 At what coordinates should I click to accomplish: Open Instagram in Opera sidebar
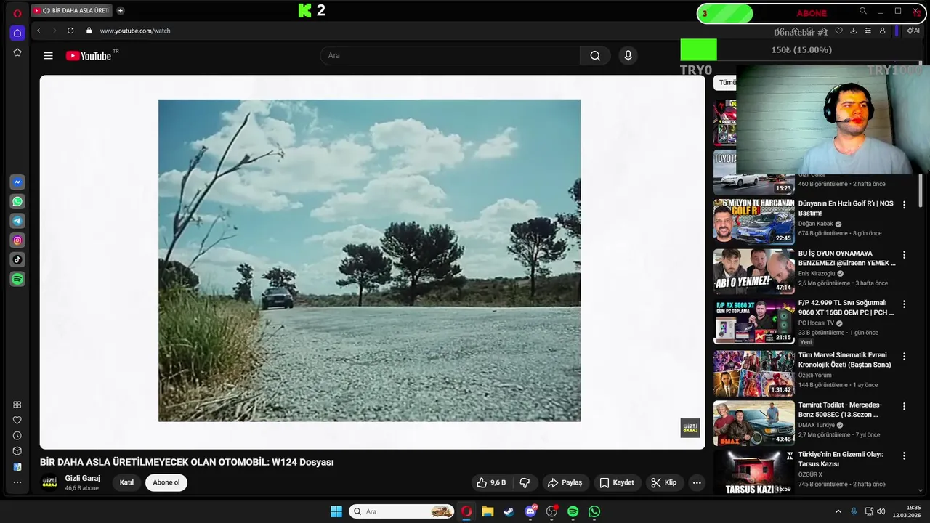(x=17, y=240)
